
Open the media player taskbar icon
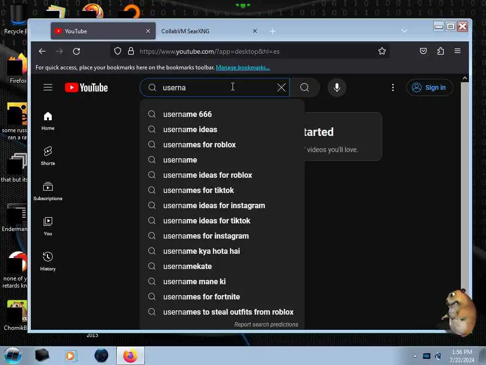(x=71, y=355)
